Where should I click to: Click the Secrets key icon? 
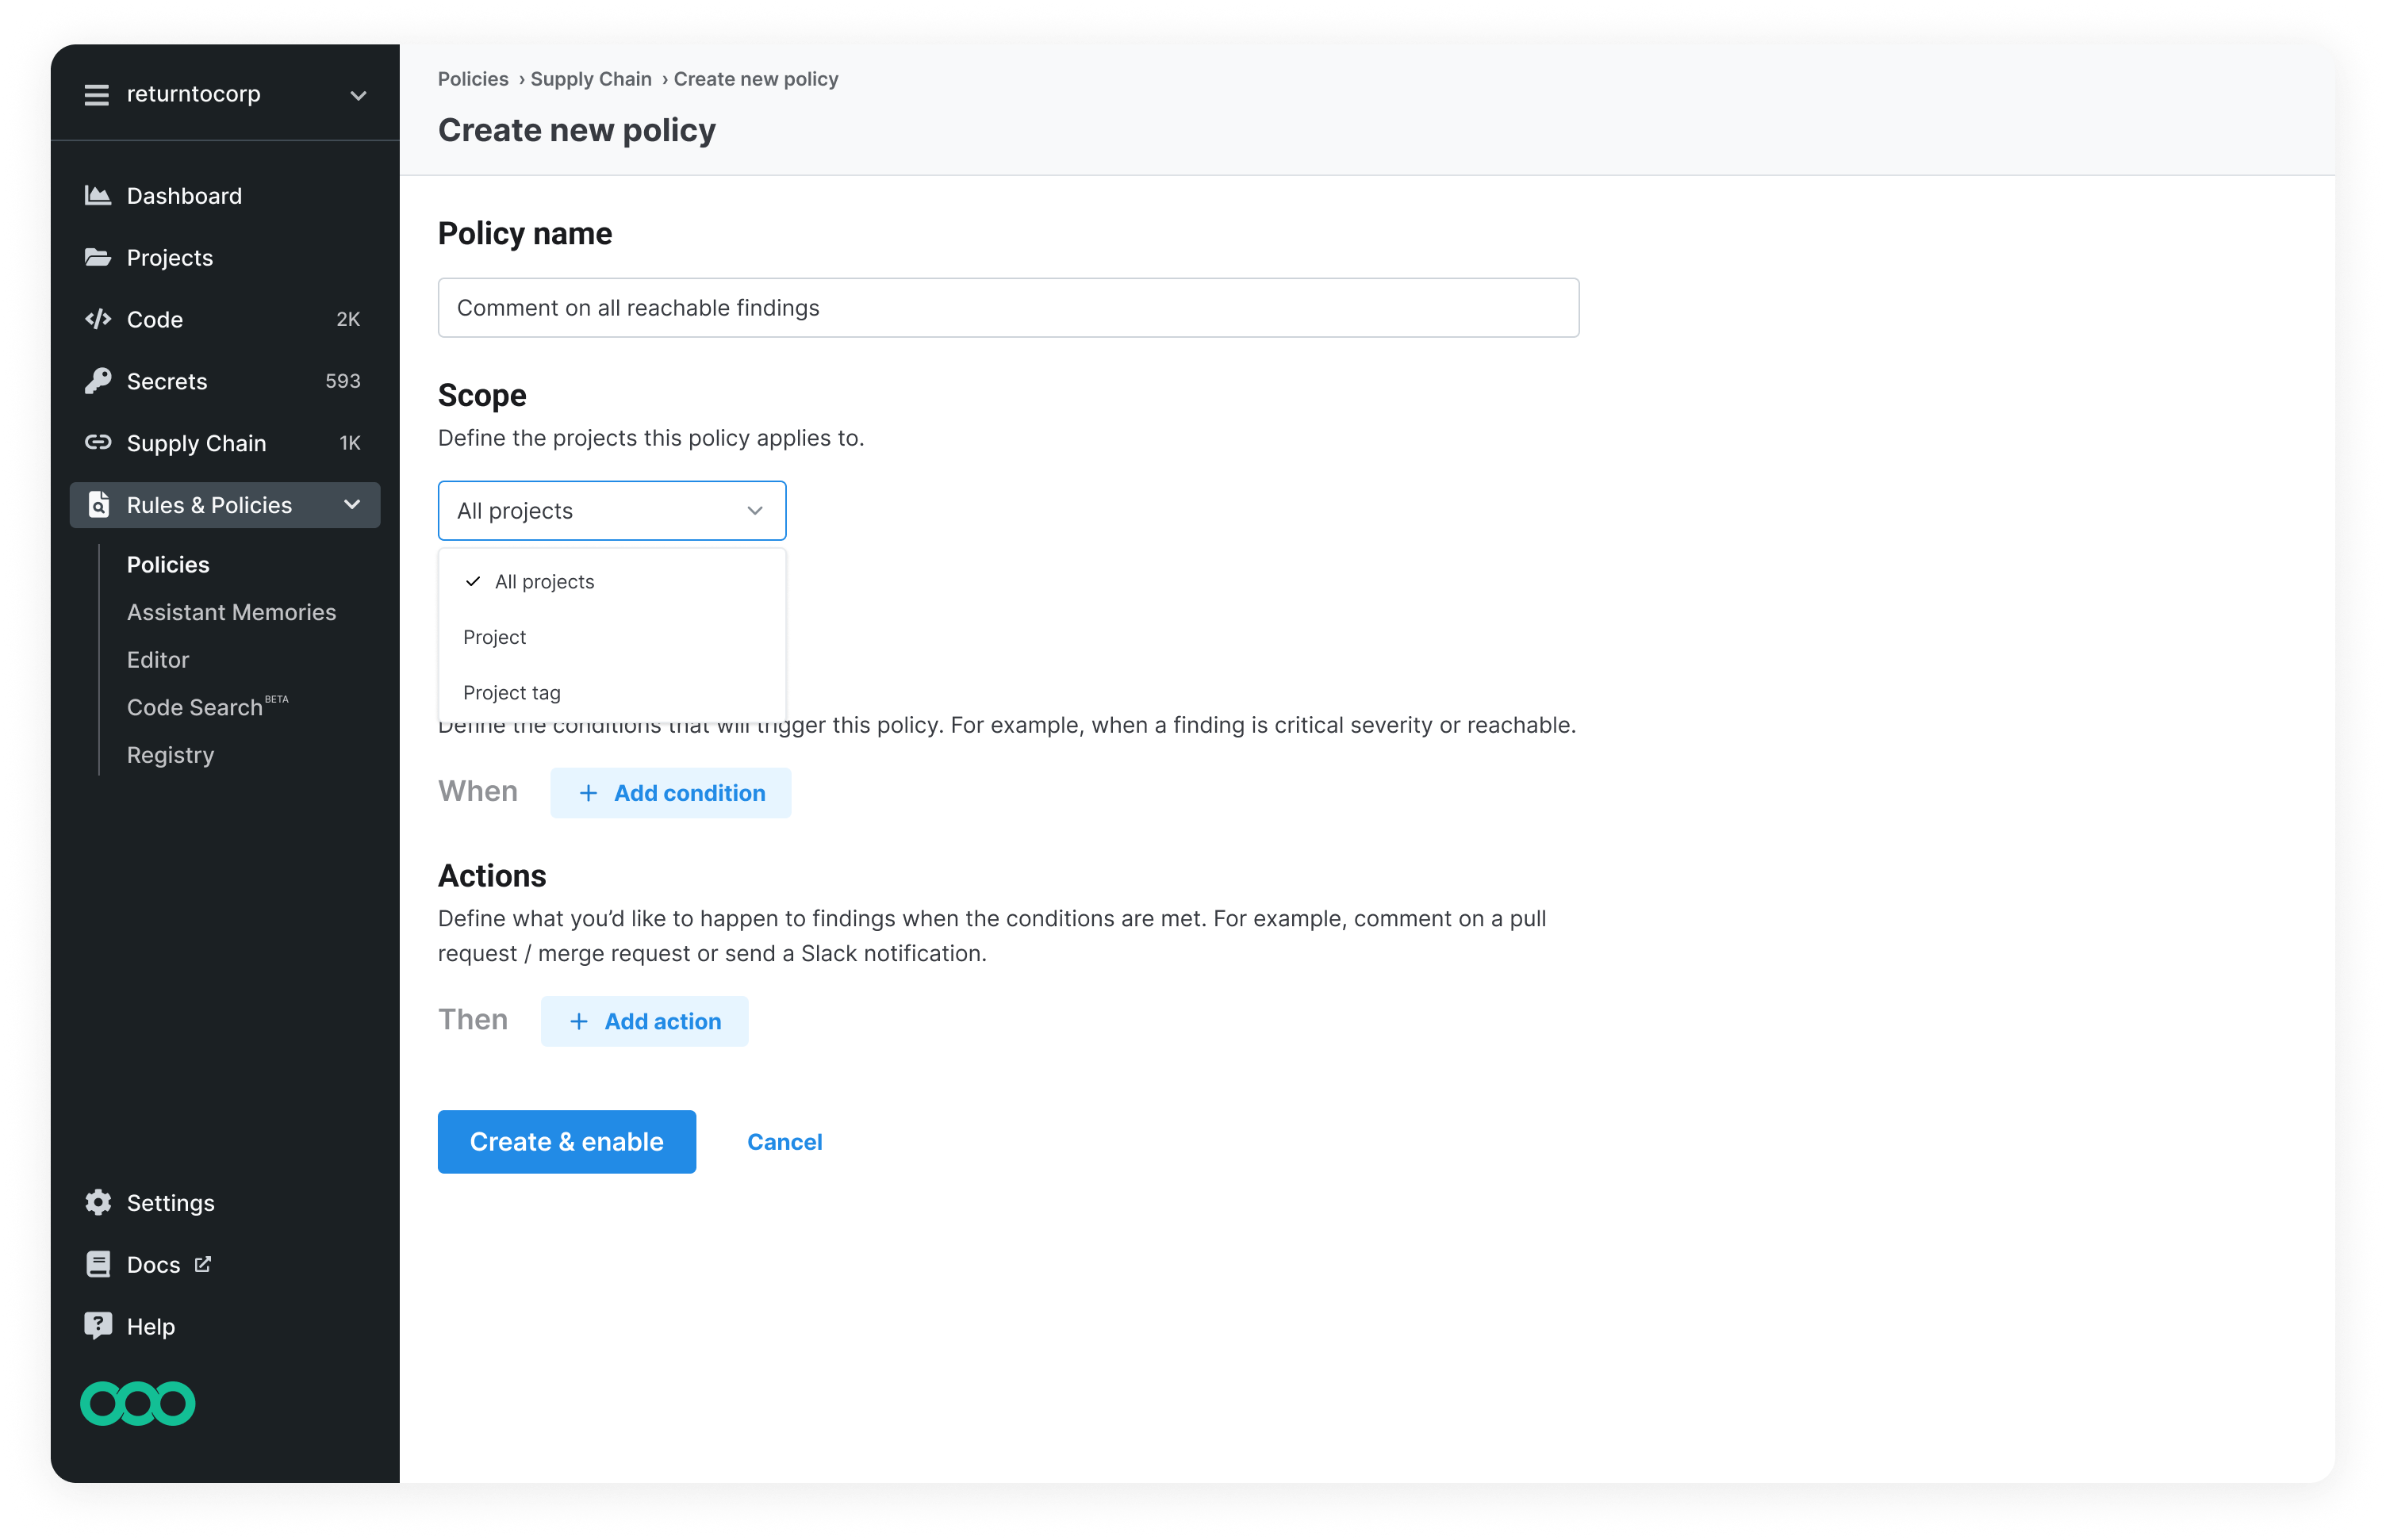[97, 381]
